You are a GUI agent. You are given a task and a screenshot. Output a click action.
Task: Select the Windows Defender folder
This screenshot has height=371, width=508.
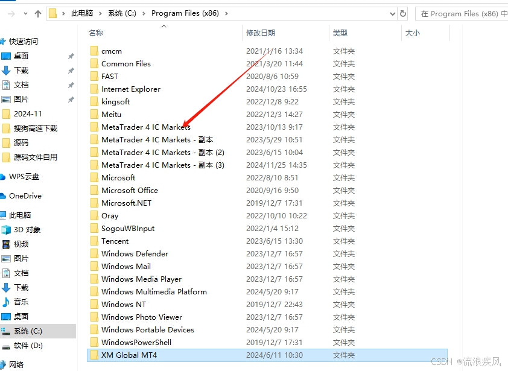(135, 254)
